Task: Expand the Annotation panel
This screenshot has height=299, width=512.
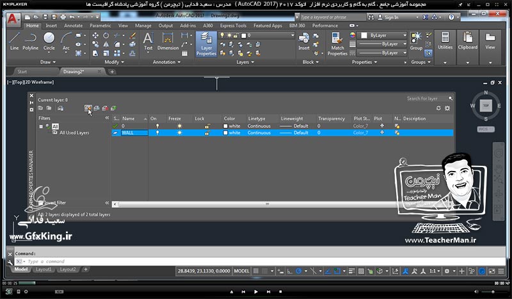Action: coord(166,62)
